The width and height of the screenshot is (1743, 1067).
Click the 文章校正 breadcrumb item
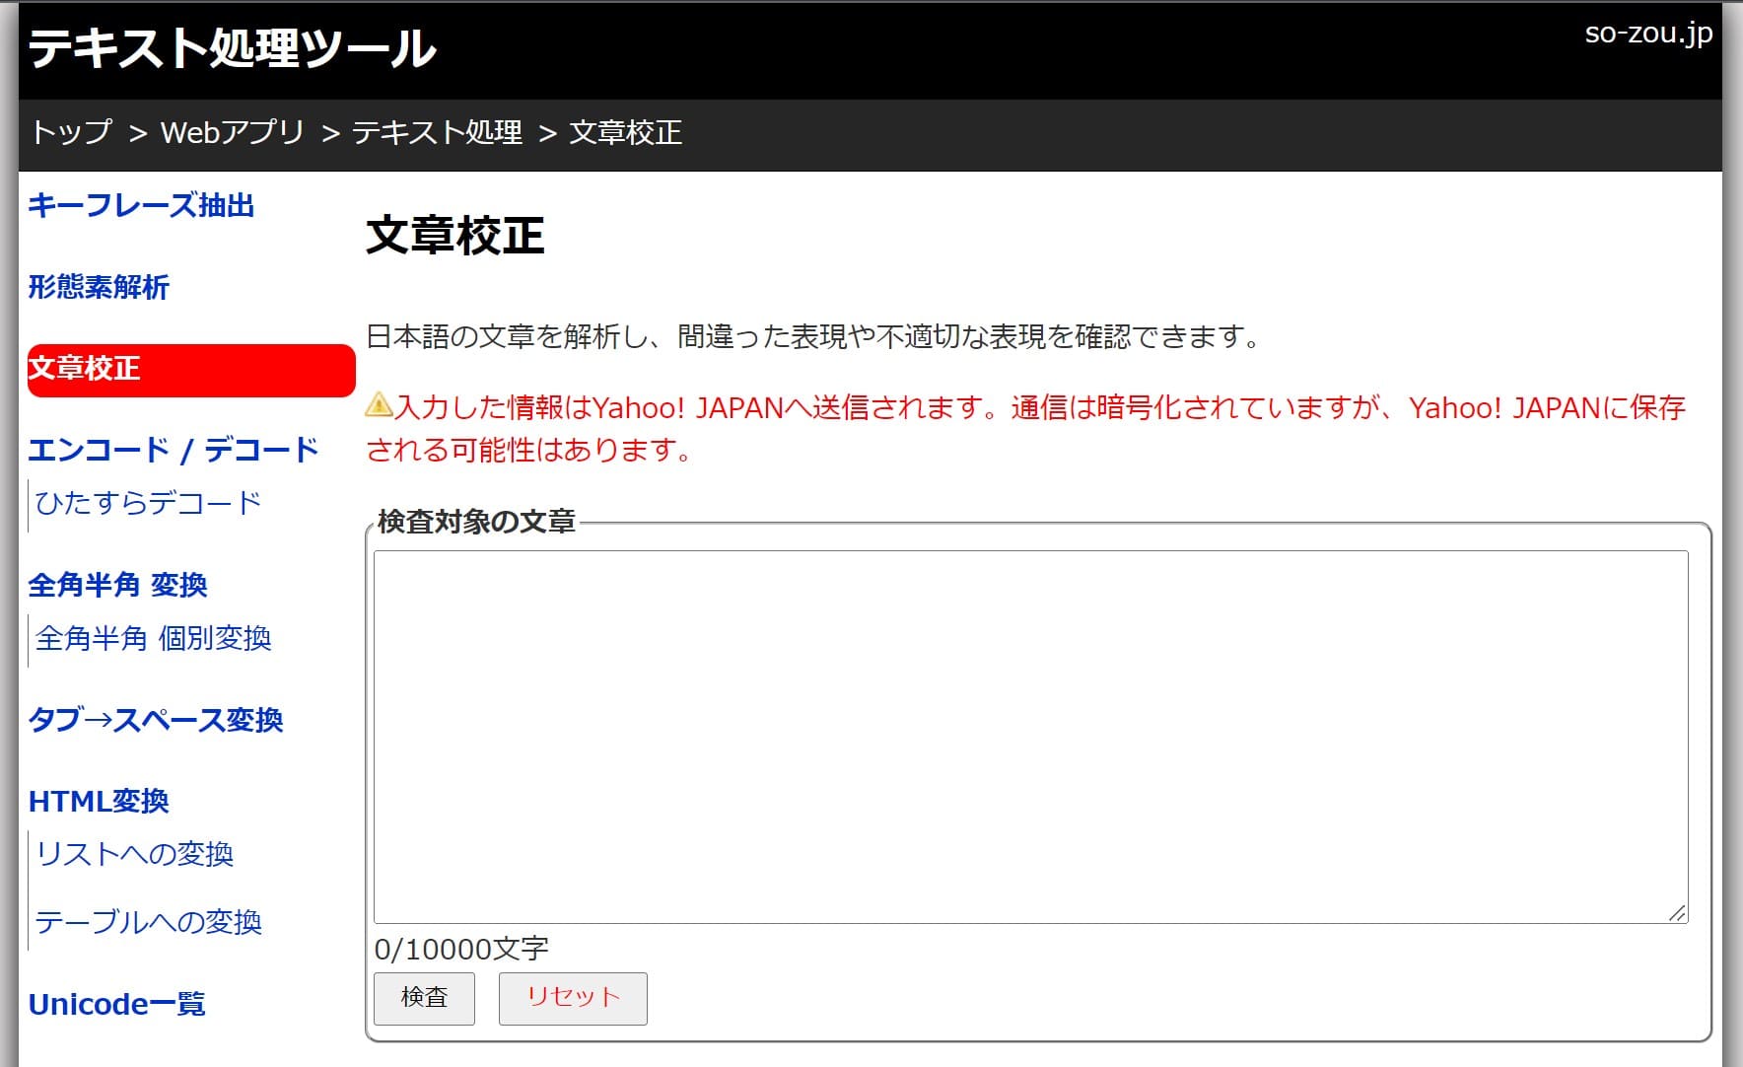626,132
